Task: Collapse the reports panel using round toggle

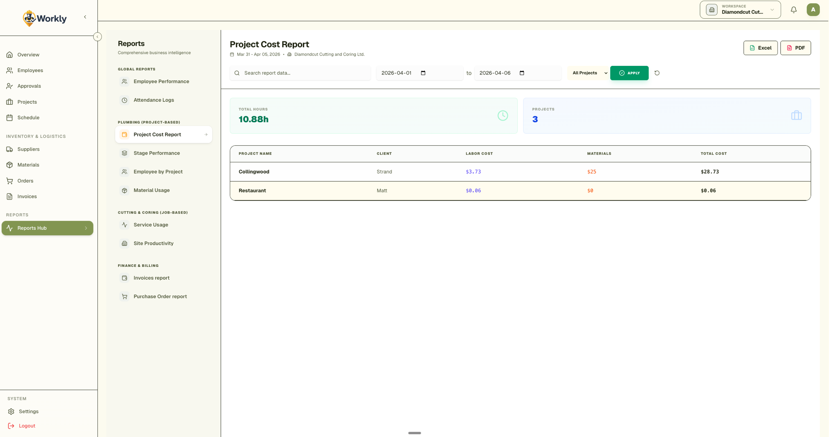Action: pos(97,37)
